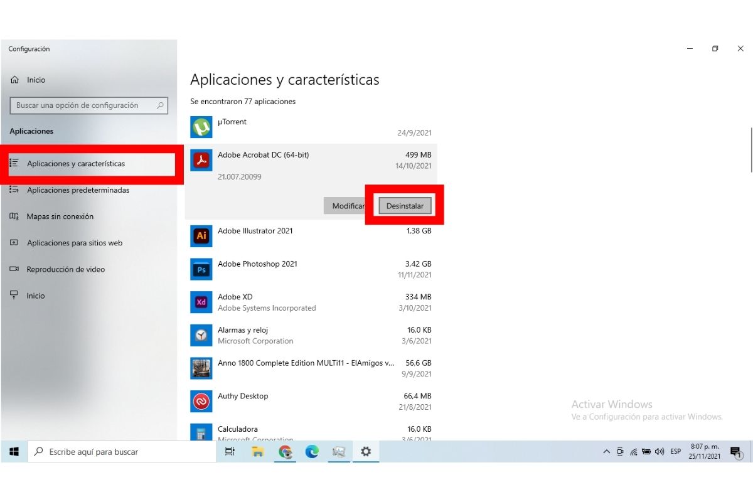Click Desinstalar for Adobe Acrobat DC

[405, 206]
